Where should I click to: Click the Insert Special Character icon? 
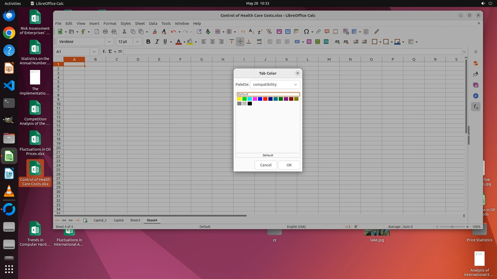pyautogui.click(x=306, y=32)
